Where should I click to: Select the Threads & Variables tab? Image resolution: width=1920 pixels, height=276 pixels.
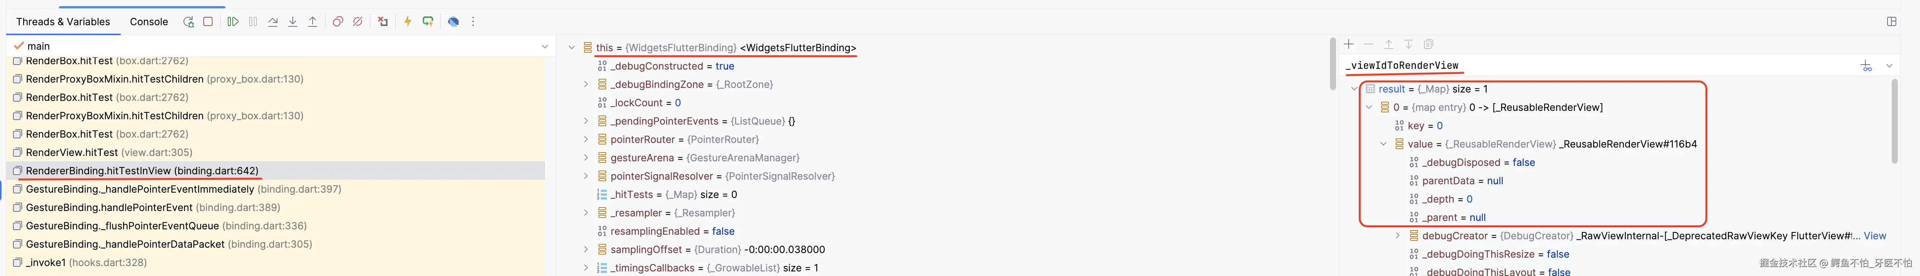coord(63,22)
